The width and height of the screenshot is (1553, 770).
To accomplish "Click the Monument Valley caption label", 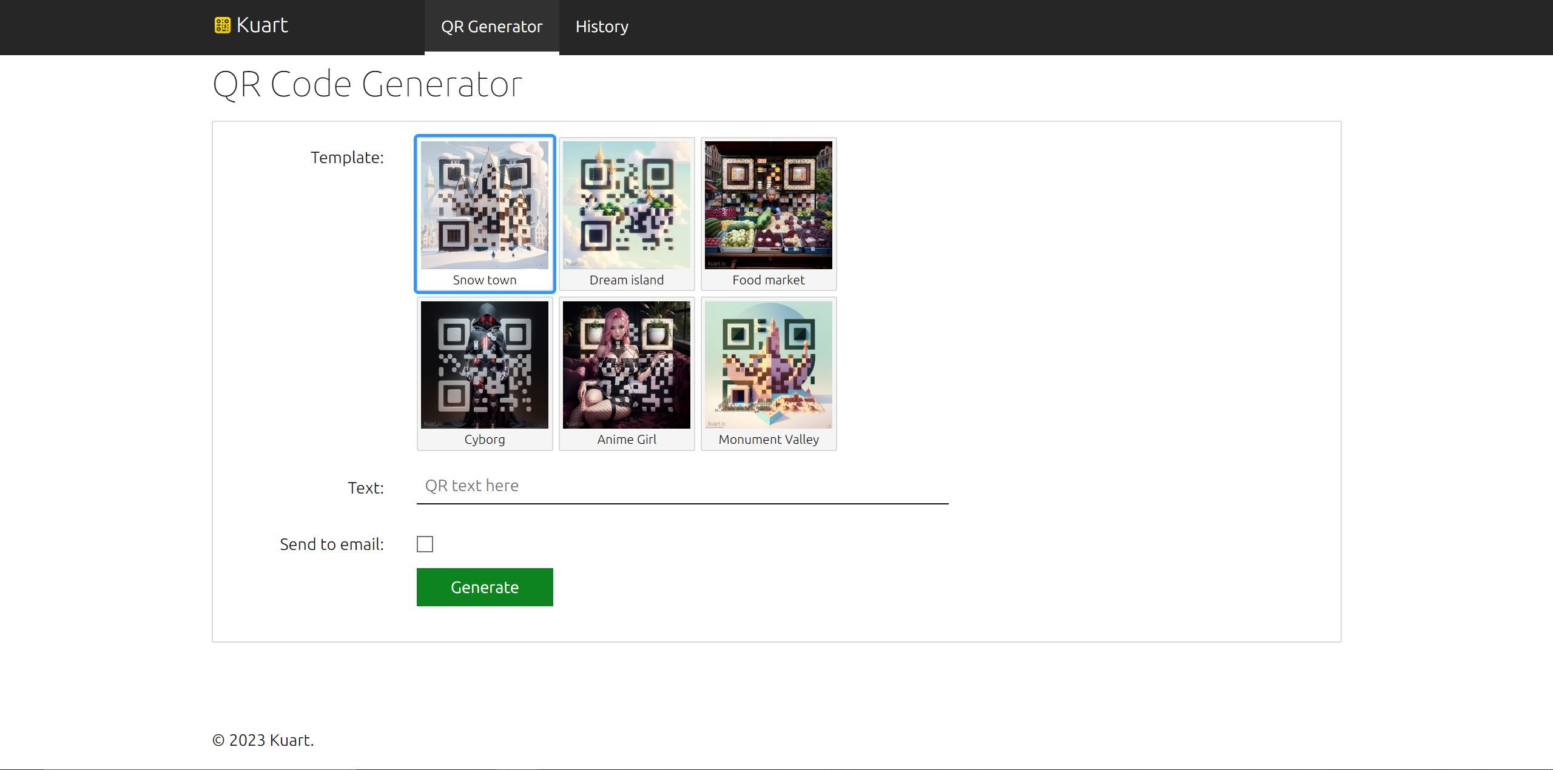I will (x=768, y=440).
